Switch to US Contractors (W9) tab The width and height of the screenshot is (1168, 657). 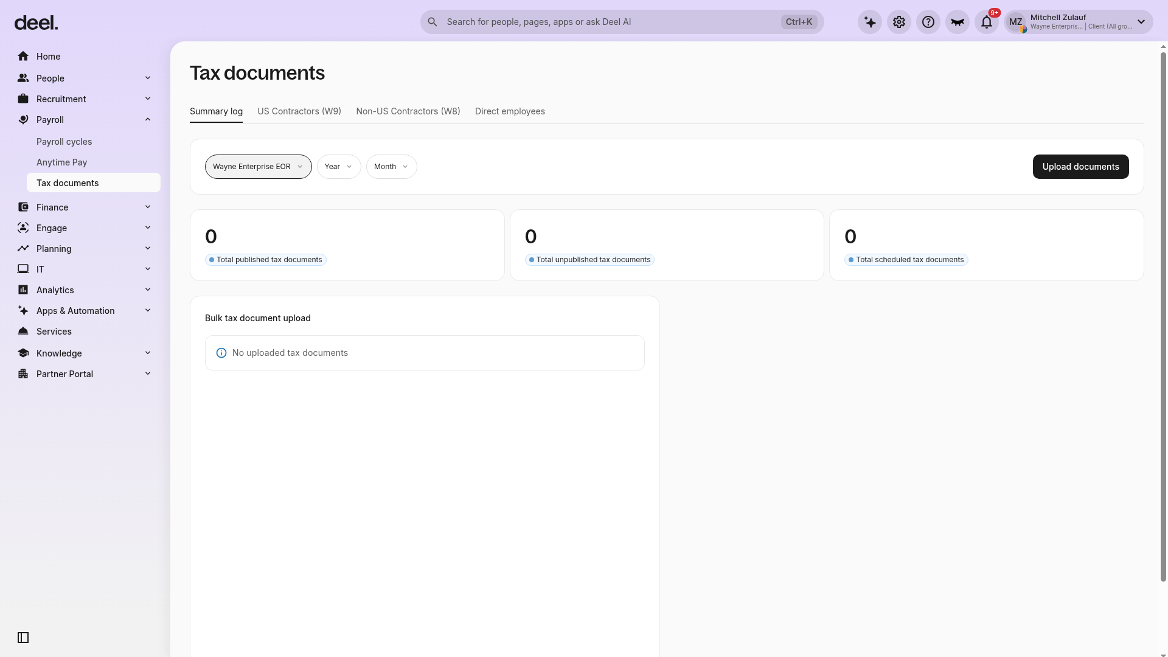tap(299, 111)
